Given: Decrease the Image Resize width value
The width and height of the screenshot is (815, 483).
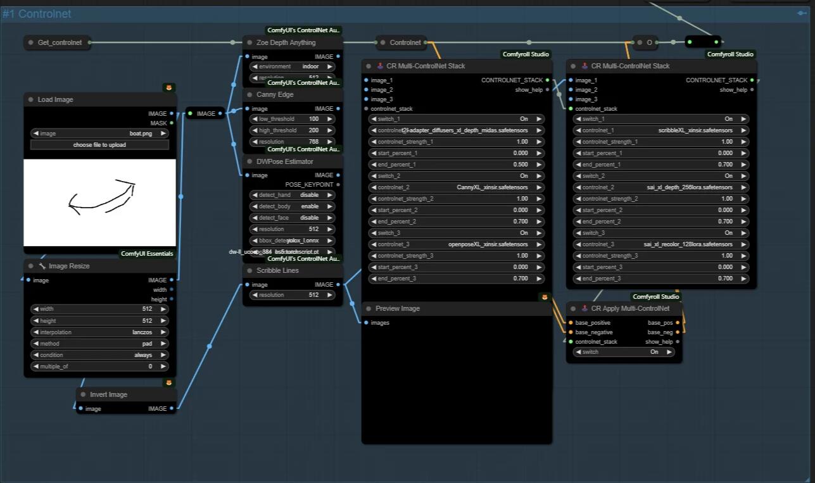Looking at the screenshot, I should [x=35, y=309].
